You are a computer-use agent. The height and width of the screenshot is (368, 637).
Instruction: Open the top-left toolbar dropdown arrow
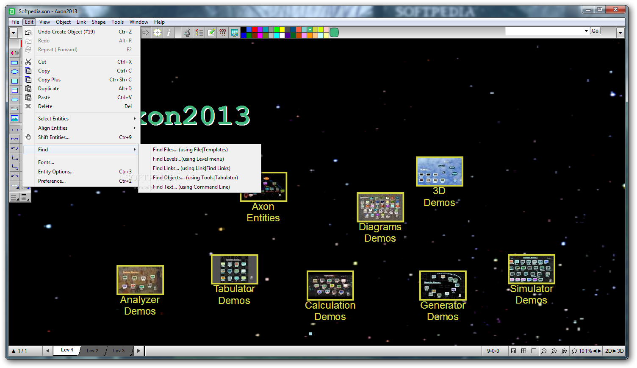click(x=14, y=32)
